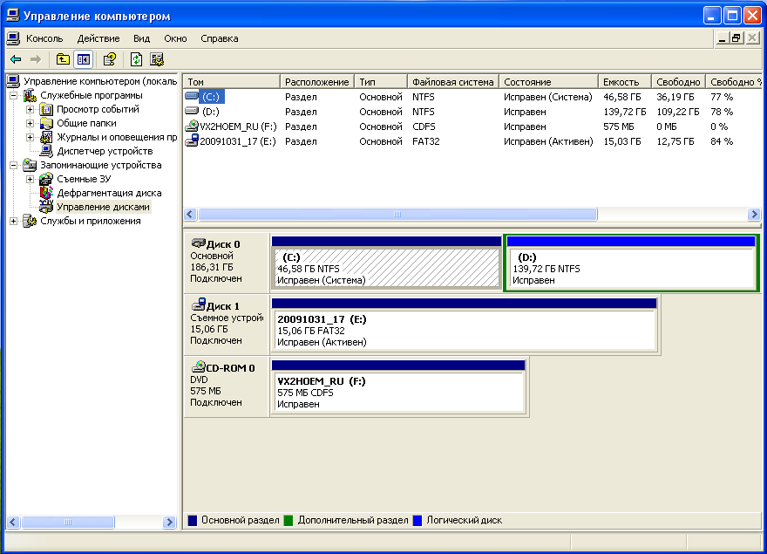Open the Справка menu

pos(219,38)
